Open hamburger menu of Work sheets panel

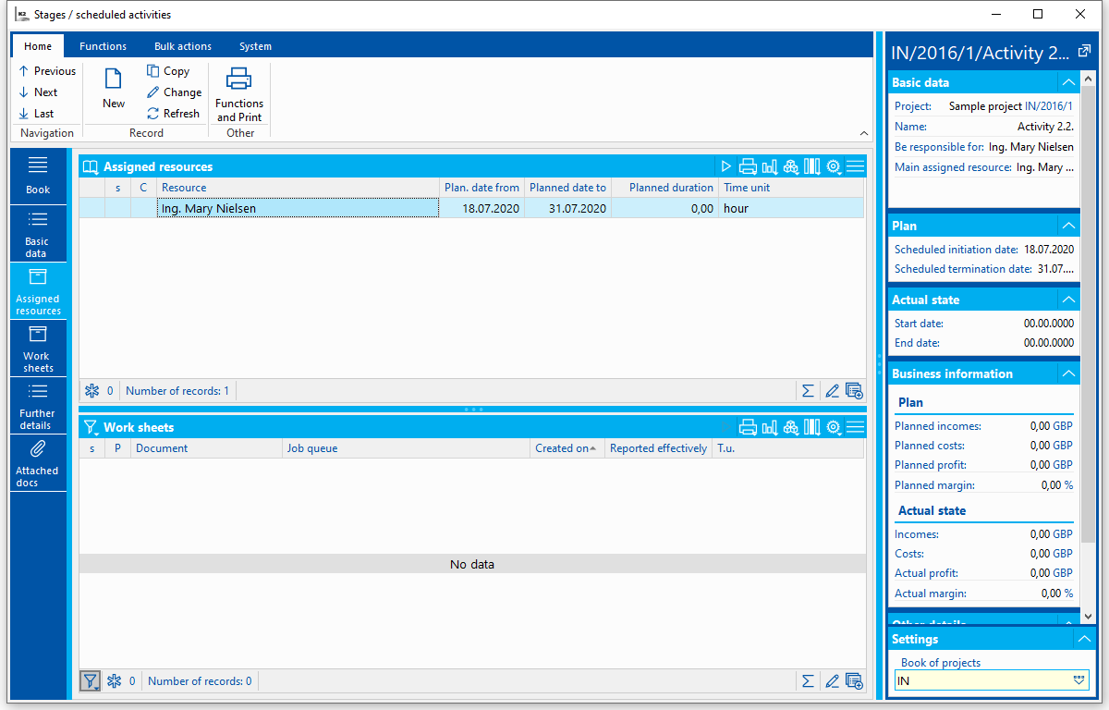click(x=855, y=427)
